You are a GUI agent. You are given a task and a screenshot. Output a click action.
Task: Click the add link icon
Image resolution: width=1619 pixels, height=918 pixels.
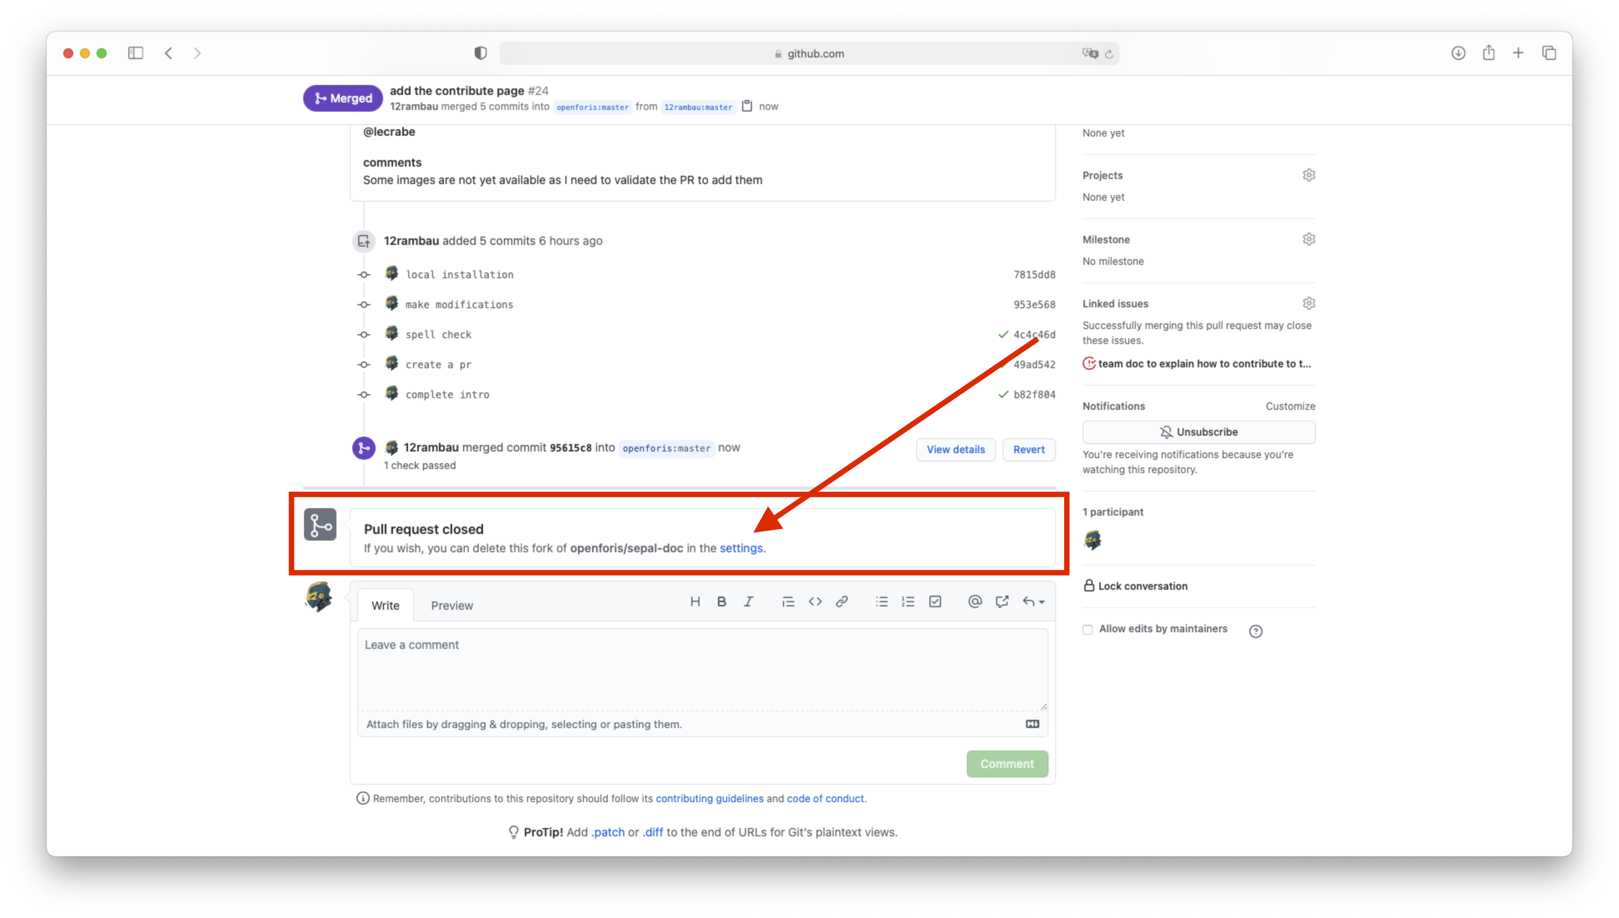(841, 601)
